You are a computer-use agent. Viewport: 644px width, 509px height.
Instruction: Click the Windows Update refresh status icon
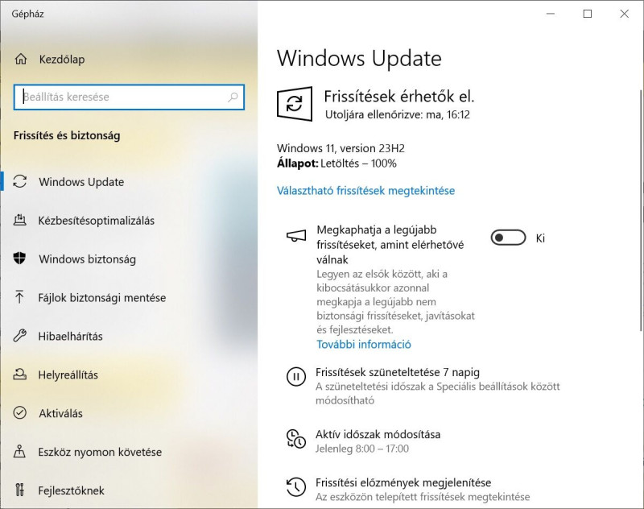coord(295,104)
